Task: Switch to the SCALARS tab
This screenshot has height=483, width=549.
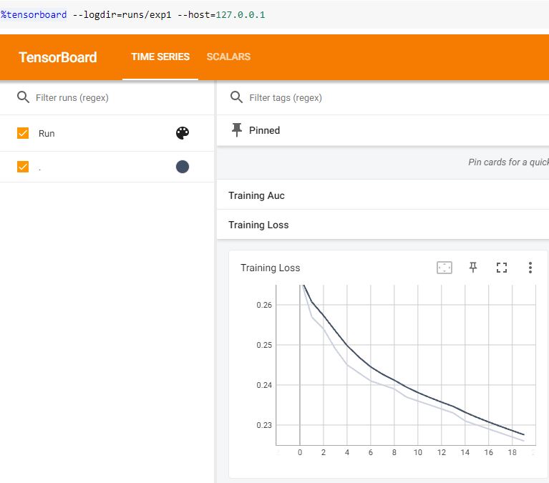Action: click(x=228, y=57)
